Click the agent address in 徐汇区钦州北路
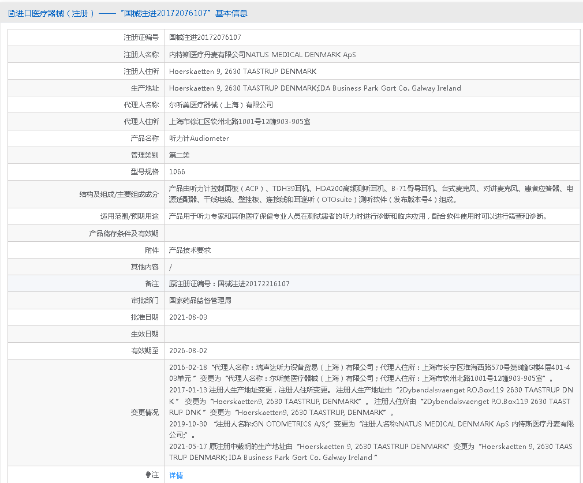 [x=240, y=122]
